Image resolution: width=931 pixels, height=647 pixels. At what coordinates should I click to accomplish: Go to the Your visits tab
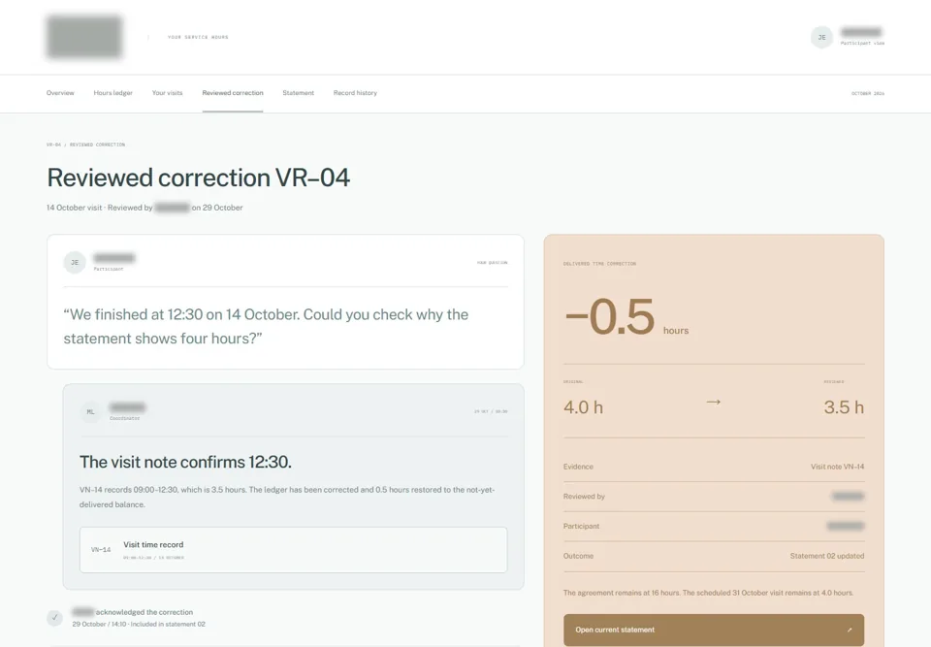167,93
